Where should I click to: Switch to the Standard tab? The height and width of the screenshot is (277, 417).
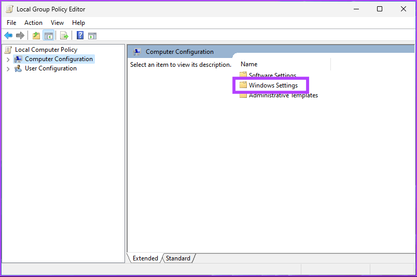coord(178,258)
